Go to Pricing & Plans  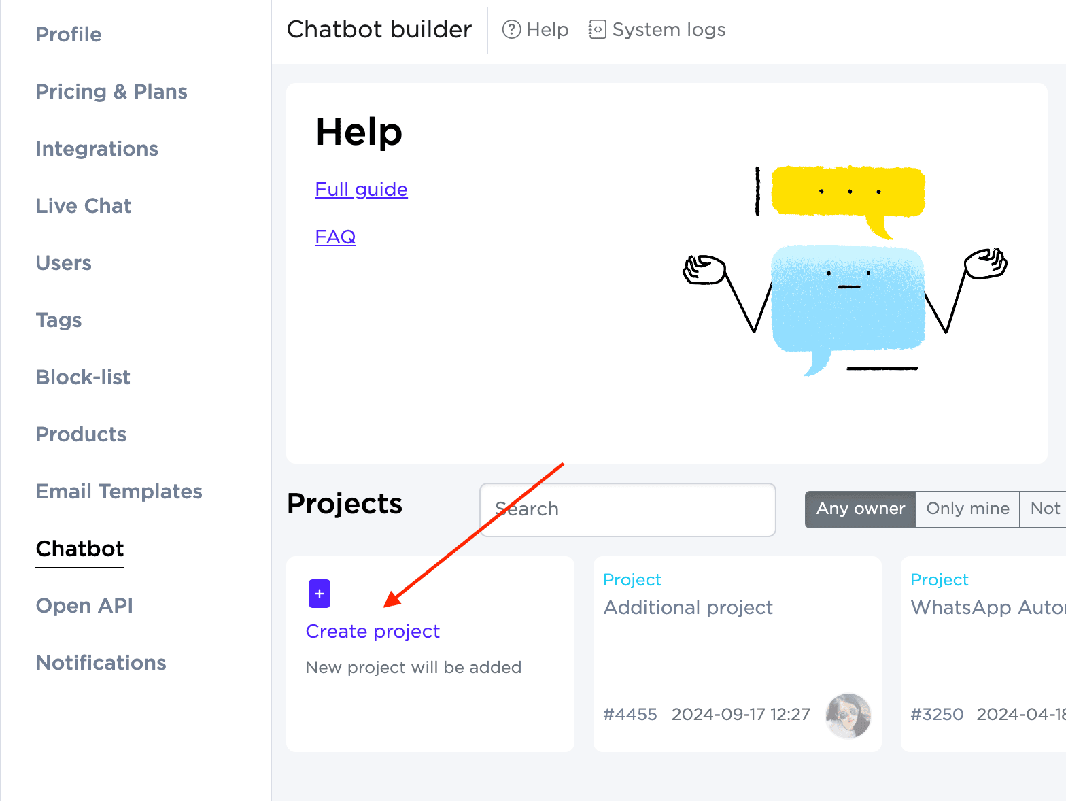(111, 92)
